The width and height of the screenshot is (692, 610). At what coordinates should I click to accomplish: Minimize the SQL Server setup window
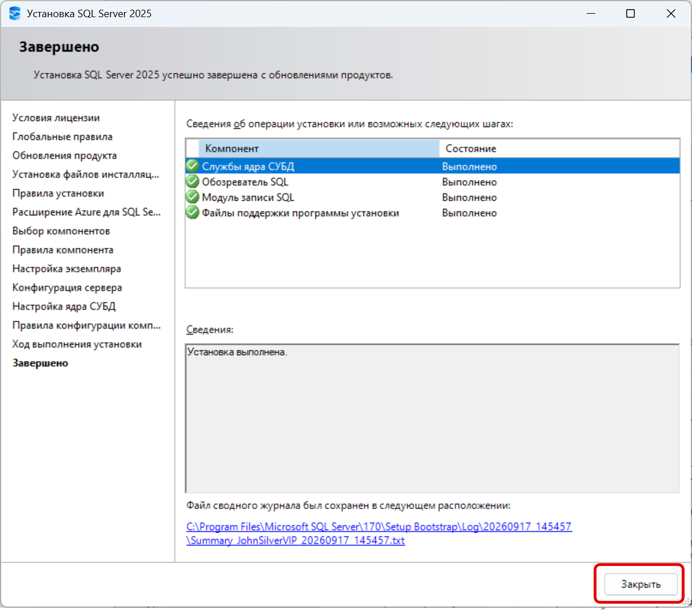click(591, 13)
